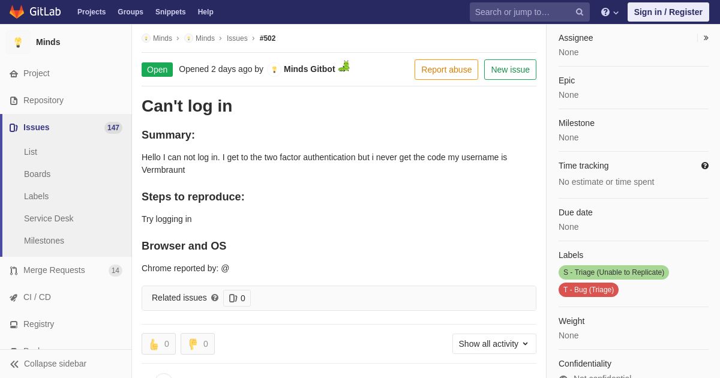Click the New issue button
The image size is (720, 378).
click(x=510, y=70)
